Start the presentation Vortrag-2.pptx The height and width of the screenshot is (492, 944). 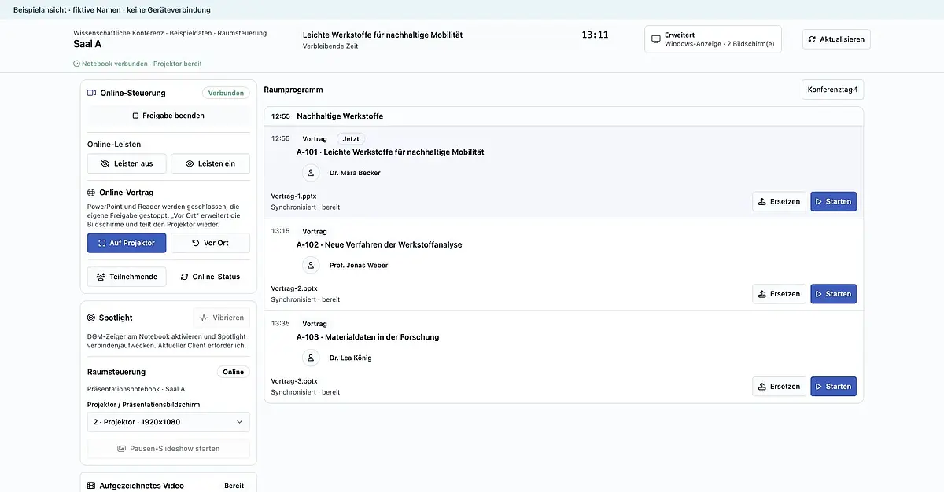[833, 294]
